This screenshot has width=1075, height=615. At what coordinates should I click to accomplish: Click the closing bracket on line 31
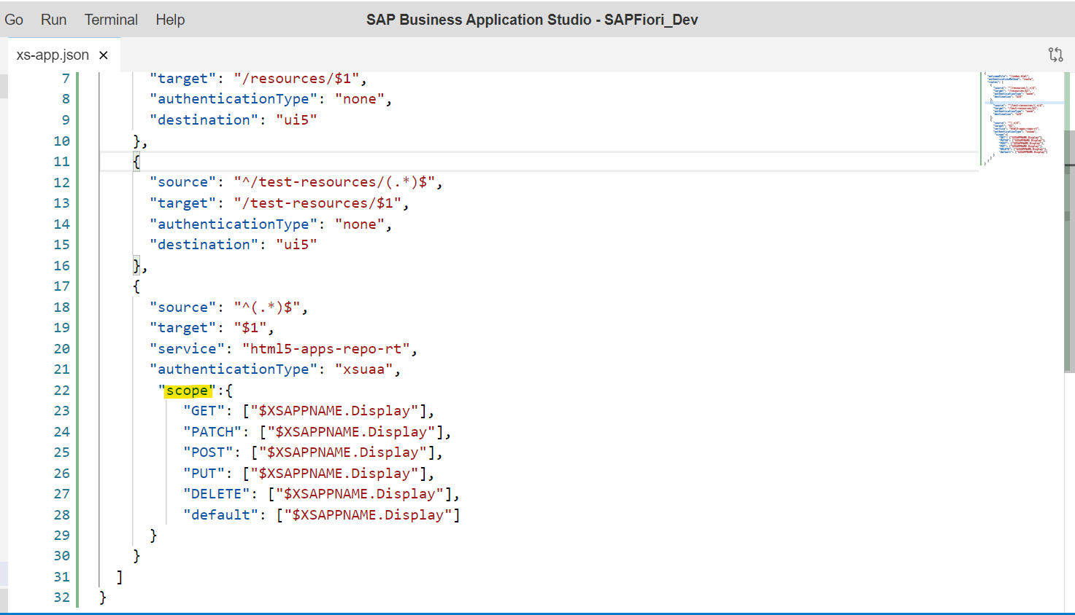(120, 577)
